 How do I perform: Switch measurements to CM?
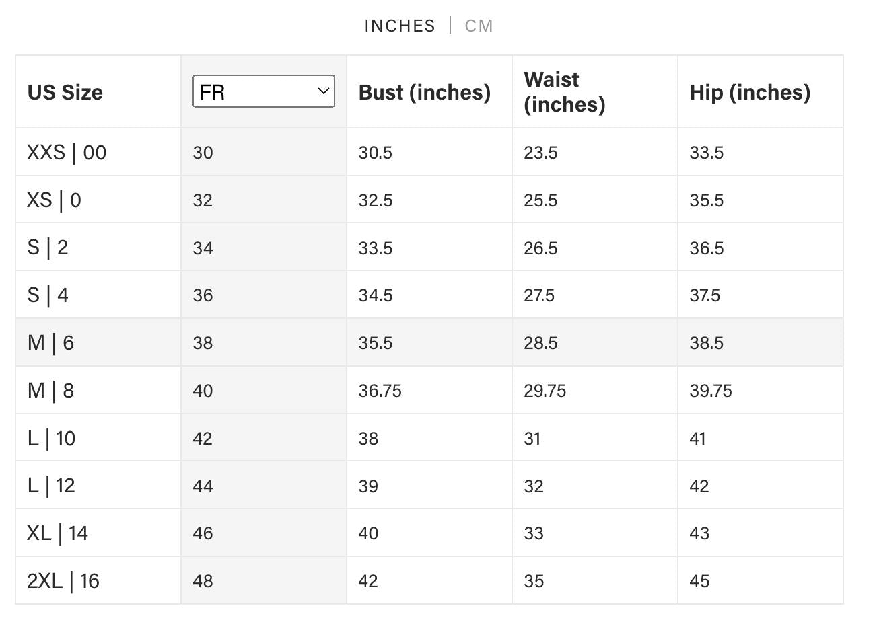[479, 26]
